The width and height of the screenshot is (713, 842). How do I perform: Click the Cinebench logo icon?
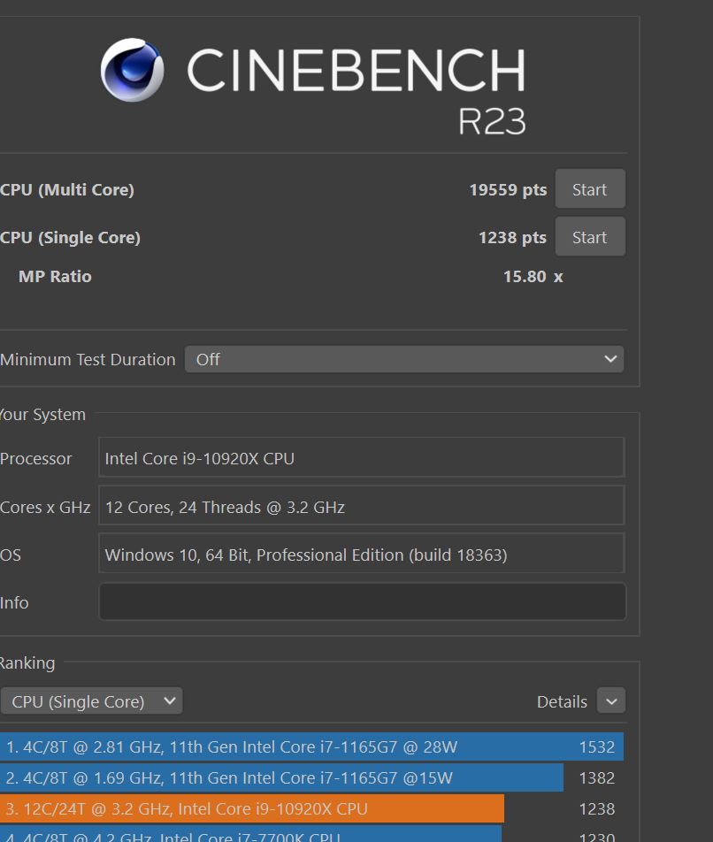(x=132, y=70)
